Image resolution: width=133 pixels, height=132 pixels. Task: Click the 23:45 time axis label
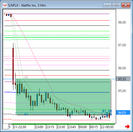click(x=72, y=127)
